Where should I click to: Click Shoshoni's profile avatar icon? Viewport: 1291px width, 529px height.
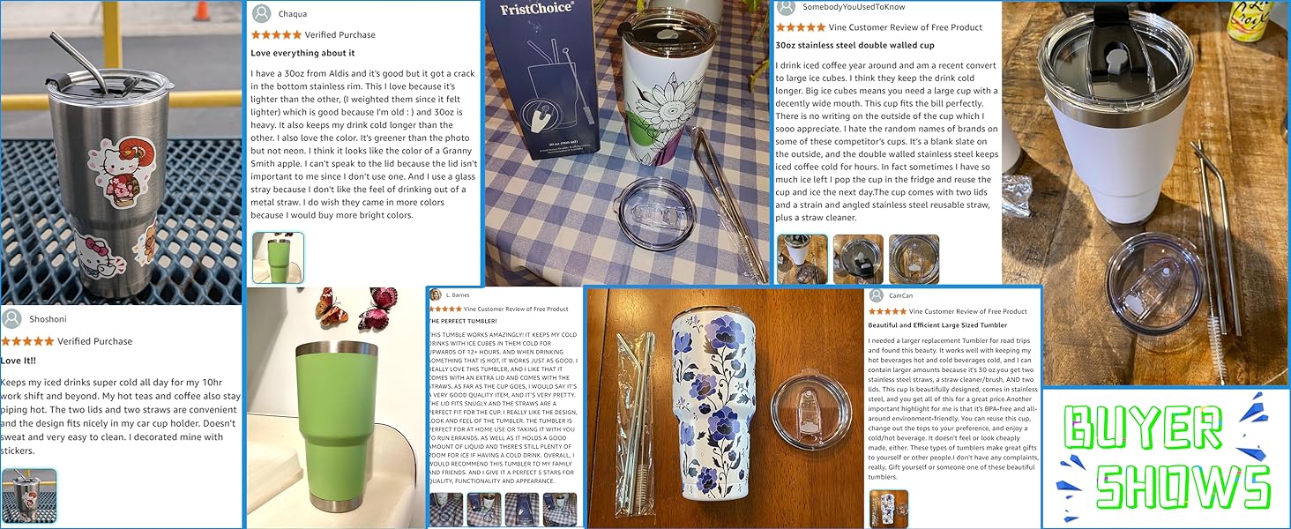tap(11, 319)
